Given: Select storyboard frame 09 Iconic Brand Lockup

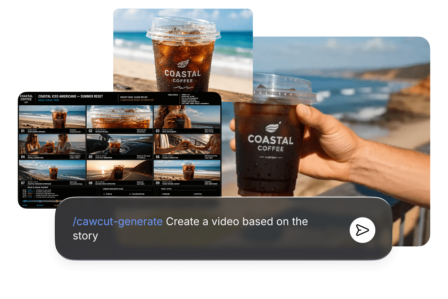Looking at the screenshot, I should tap(187, 173).
